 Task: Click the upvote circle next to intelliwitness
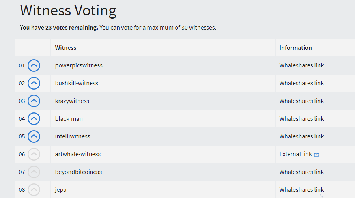(x=34, y=136)
